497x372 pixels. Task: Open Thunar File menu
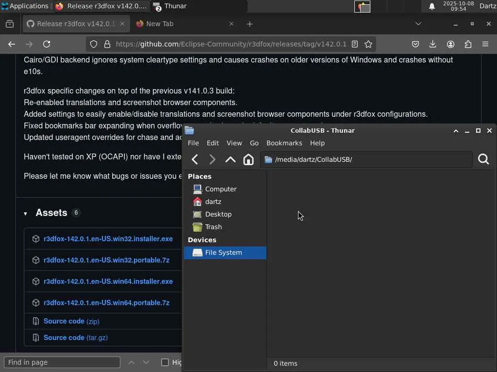coord(193,143)
